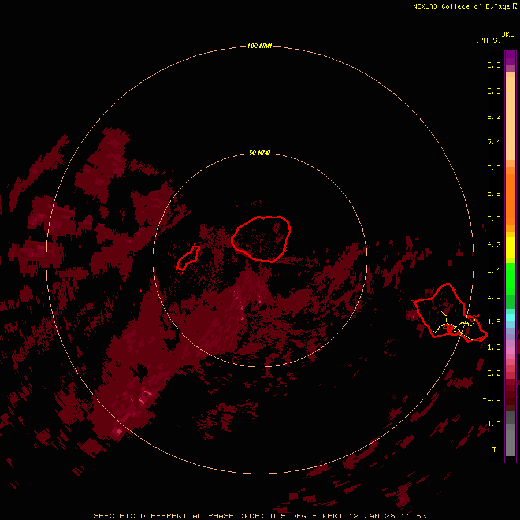This screenshot has height=520, width=520.
Task: Click the NEXLAB-College of DuPage credit text
Action: tap(461, 6)
